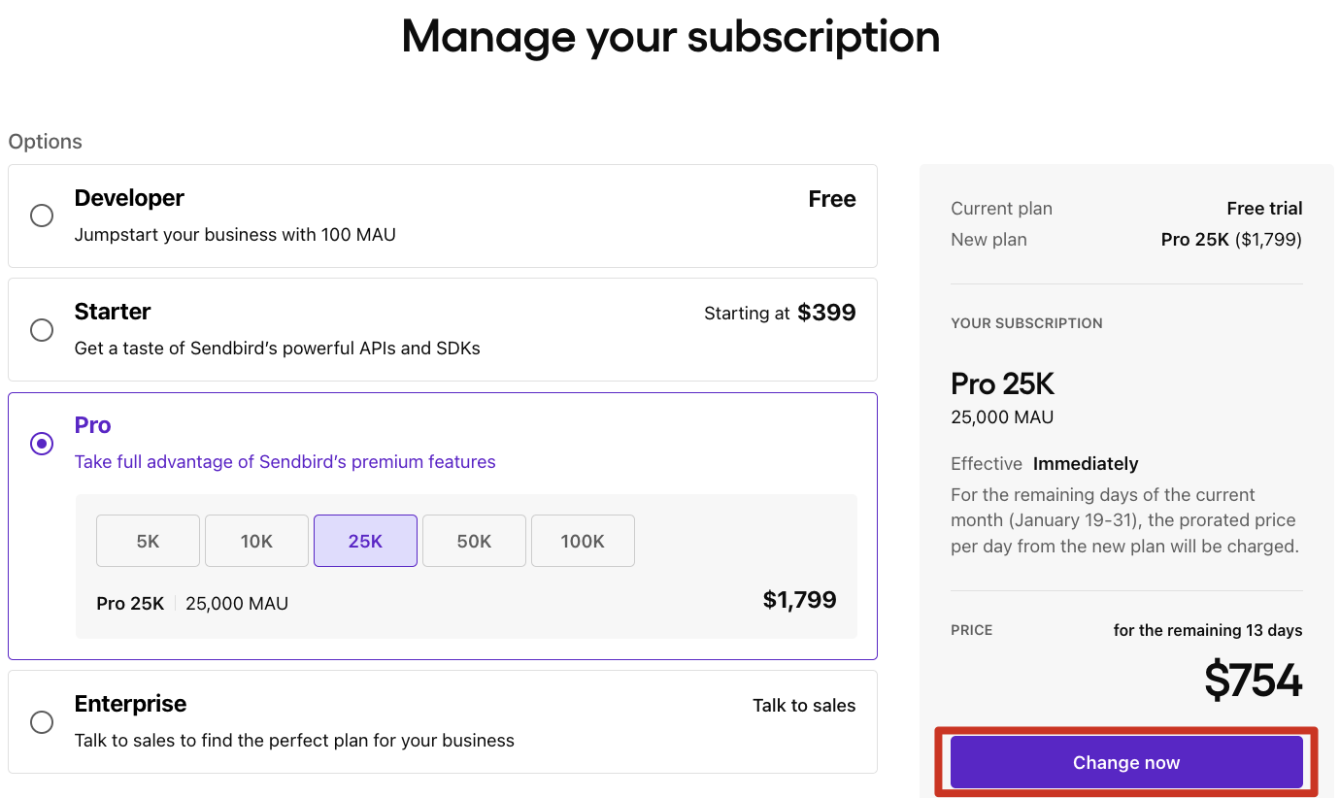The height and width of the screenshot is (798, 1340).
Task: Select the Developer plan radio button
Action: click(x=42, y=216)
